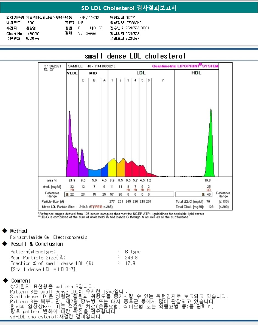Screen dimensions: 258x325
Task: Click the B type pattern result
Action: [133, 252]
